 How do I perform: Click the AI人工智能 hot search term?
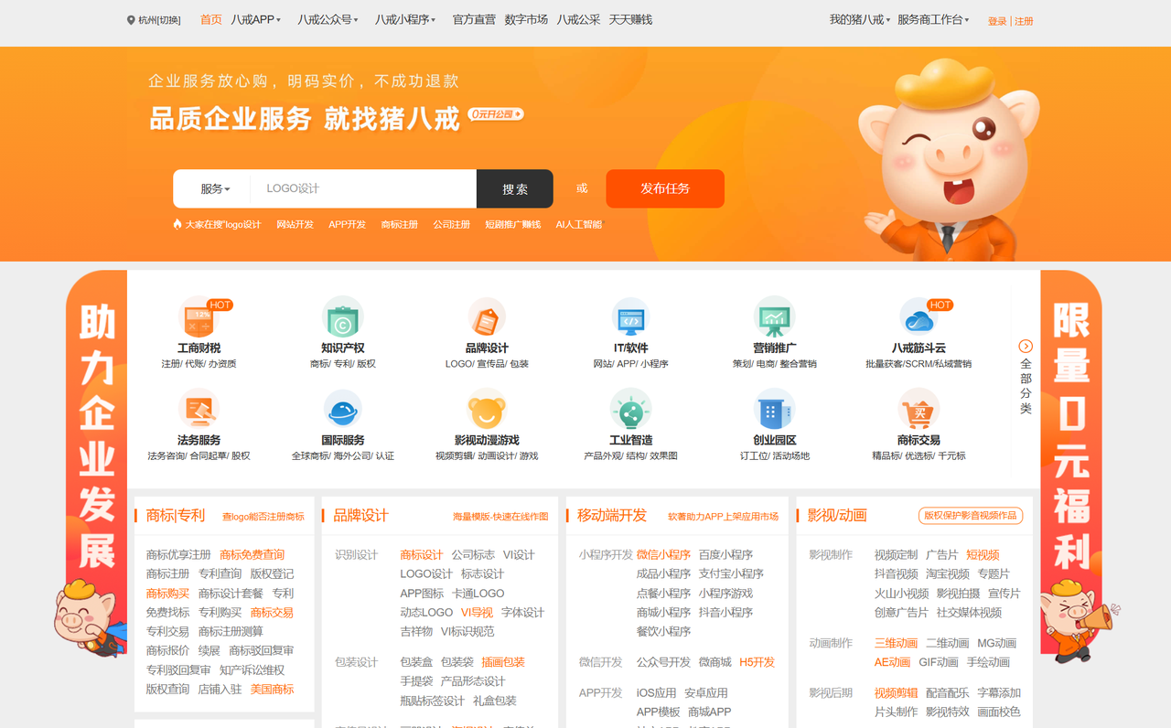coord(579,224)
